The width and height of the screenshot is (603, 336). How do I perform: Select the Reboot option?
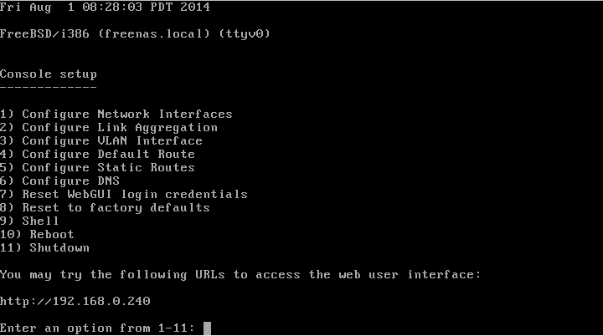click(x=37, y=234)
